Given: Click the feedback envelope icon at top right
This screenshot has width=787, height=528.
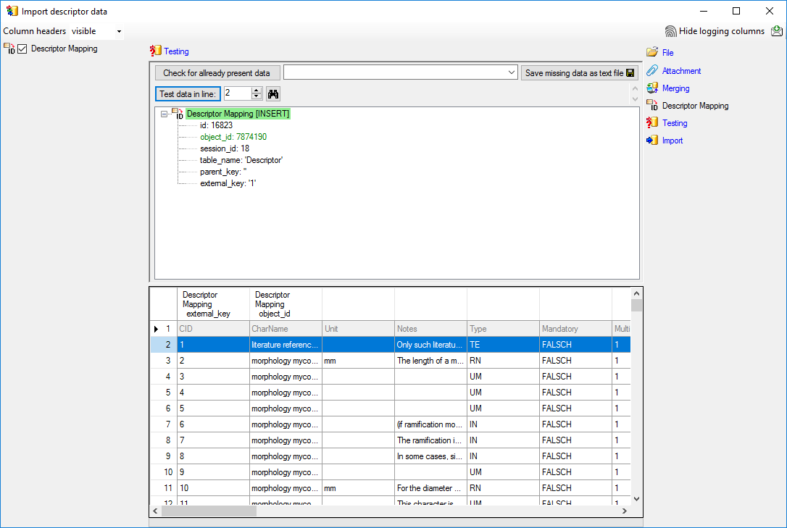Looking at the screenshot, I should 777,31.
